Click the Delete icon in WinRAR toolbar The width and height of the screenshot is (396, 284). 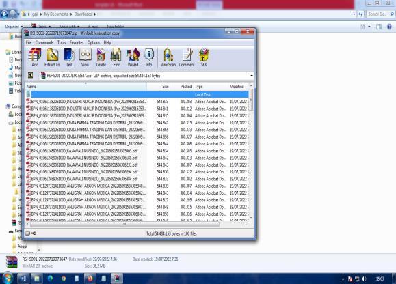pos(101,57)
